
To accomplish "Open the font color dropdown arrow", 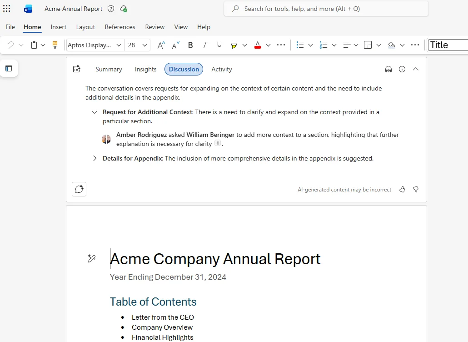I will pos(269,45).
